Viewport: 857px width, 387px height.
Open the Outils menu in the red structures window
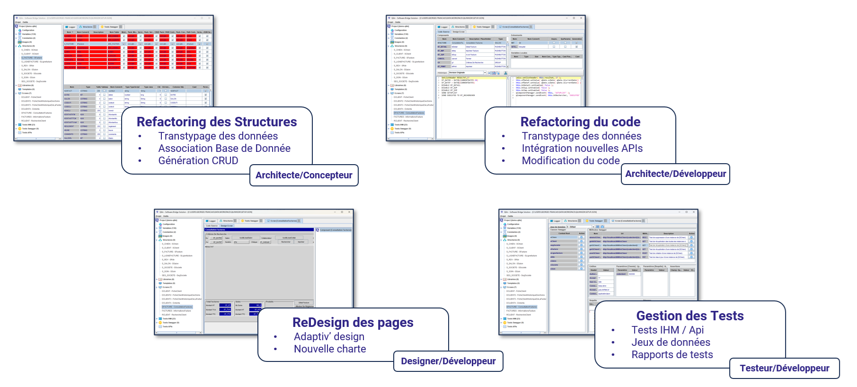pyautogui.click(x=25, y=22)
